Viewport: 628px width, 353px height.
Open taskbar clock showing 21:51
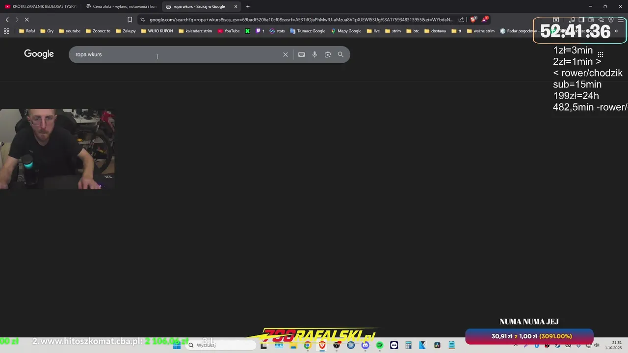coord(614,345)
